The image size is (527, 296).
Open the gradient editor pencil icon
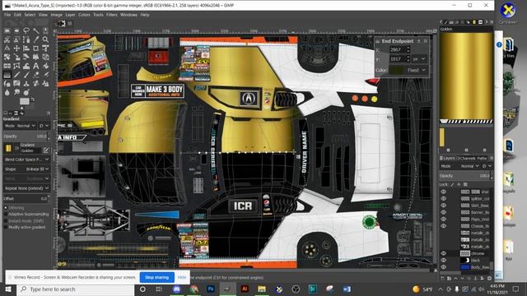click(46, 150)
